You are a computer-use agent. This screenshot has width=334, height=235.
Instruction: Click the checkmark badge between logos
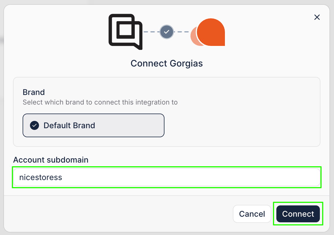click(167, 32)
